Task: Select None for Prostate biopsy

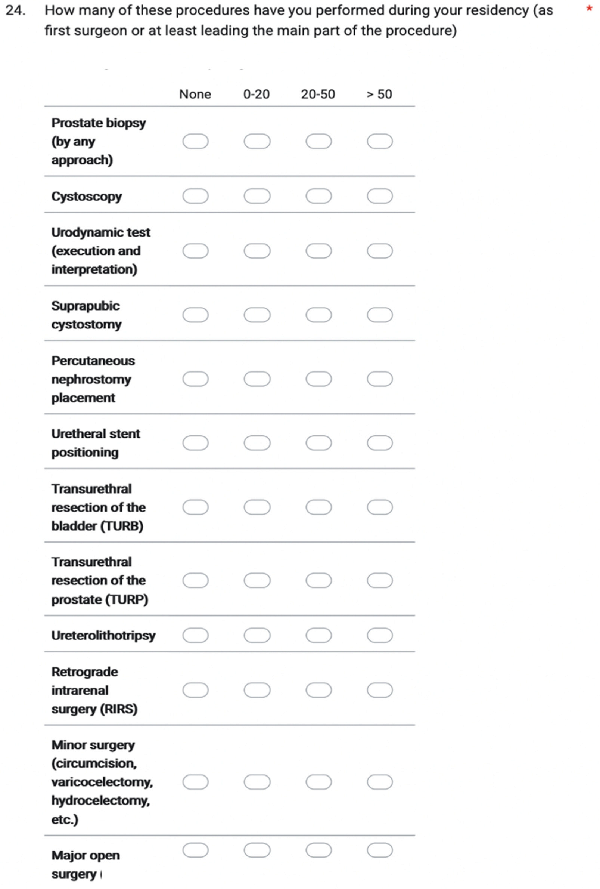Action: [195, 142]
